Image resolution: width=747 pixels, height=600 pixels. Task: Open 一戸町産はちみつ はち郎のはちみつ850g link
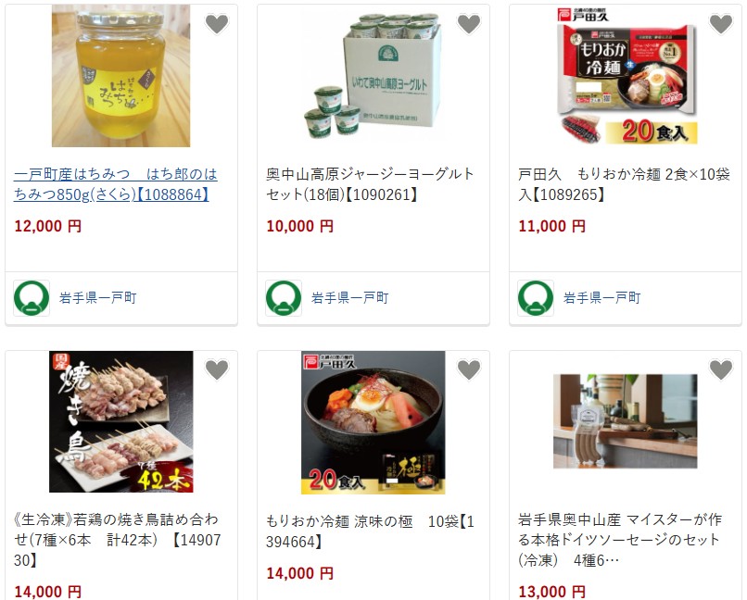coord(116,184)
